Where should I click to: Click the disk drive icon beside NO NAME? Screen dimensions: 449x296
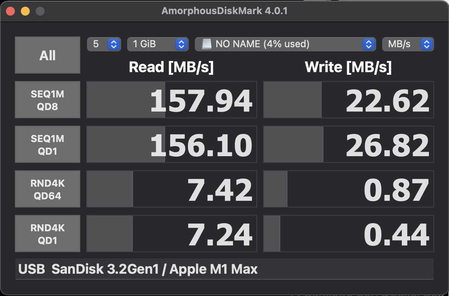(x=207, y=44)
